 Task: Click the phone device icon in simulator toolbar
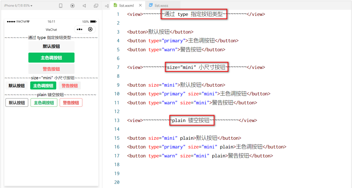pos(61,6)
